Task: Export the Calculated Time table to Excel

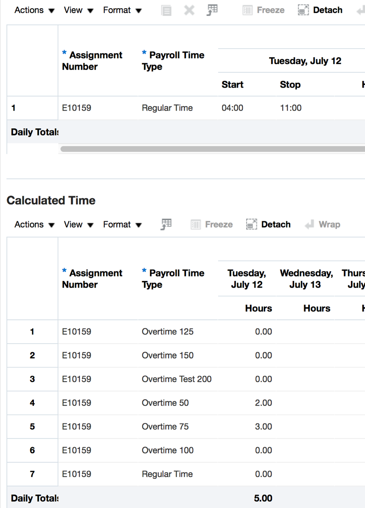Action: coord(166,224)
